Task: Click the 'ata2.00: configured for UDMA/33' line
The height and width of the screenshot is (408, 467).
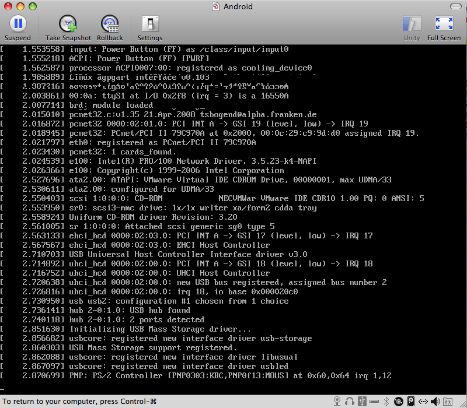Action: tap(141, 189)
